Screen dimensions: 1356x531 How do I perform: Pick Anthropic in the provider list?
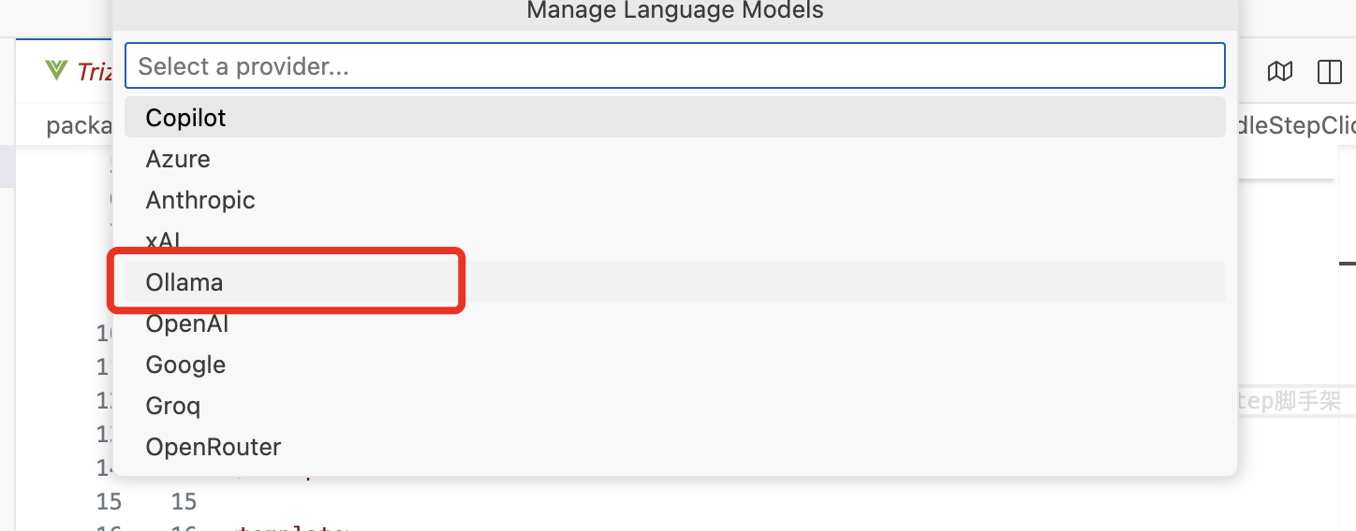pos(200,200)
